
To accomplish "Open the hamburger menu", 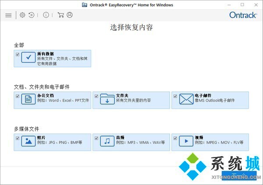I will (8, 15).
